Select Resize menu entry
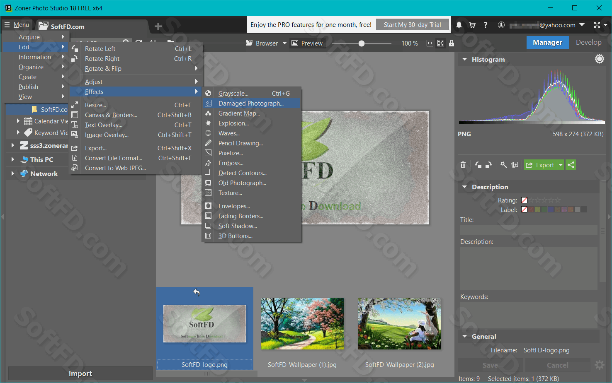Image resolution: width=612 pixels, height=383 pixels. click(136, 105)
